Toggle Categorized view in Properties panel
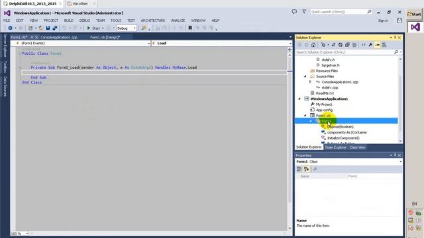424x238 pixels. [299, 169]
